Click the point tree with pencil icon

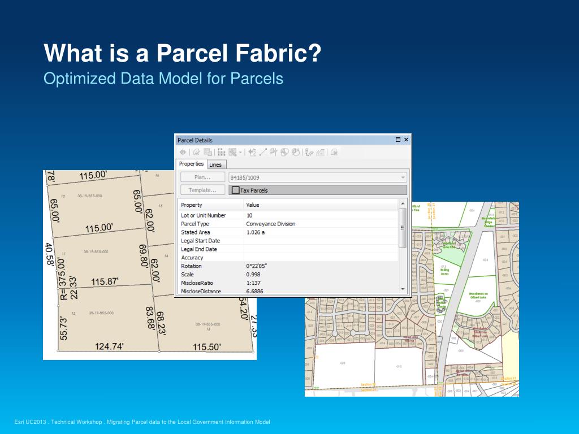[309, 152]
